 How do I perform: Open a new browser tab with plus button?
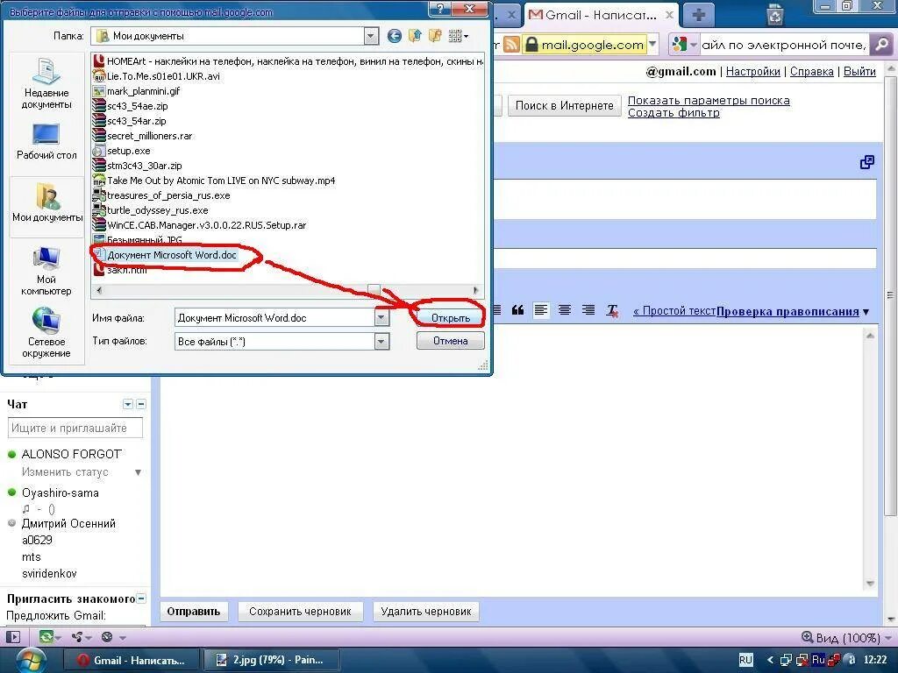(699, 15)
